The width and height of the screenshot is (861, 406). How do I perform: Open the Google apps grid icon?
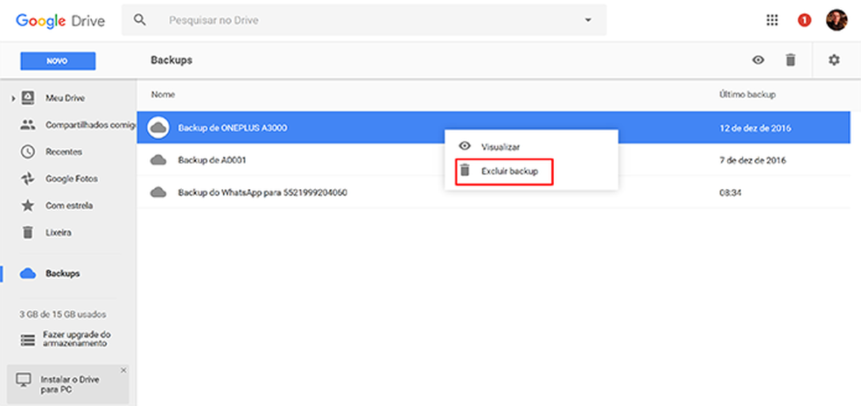pyautogui.click(x=772, y=20)
